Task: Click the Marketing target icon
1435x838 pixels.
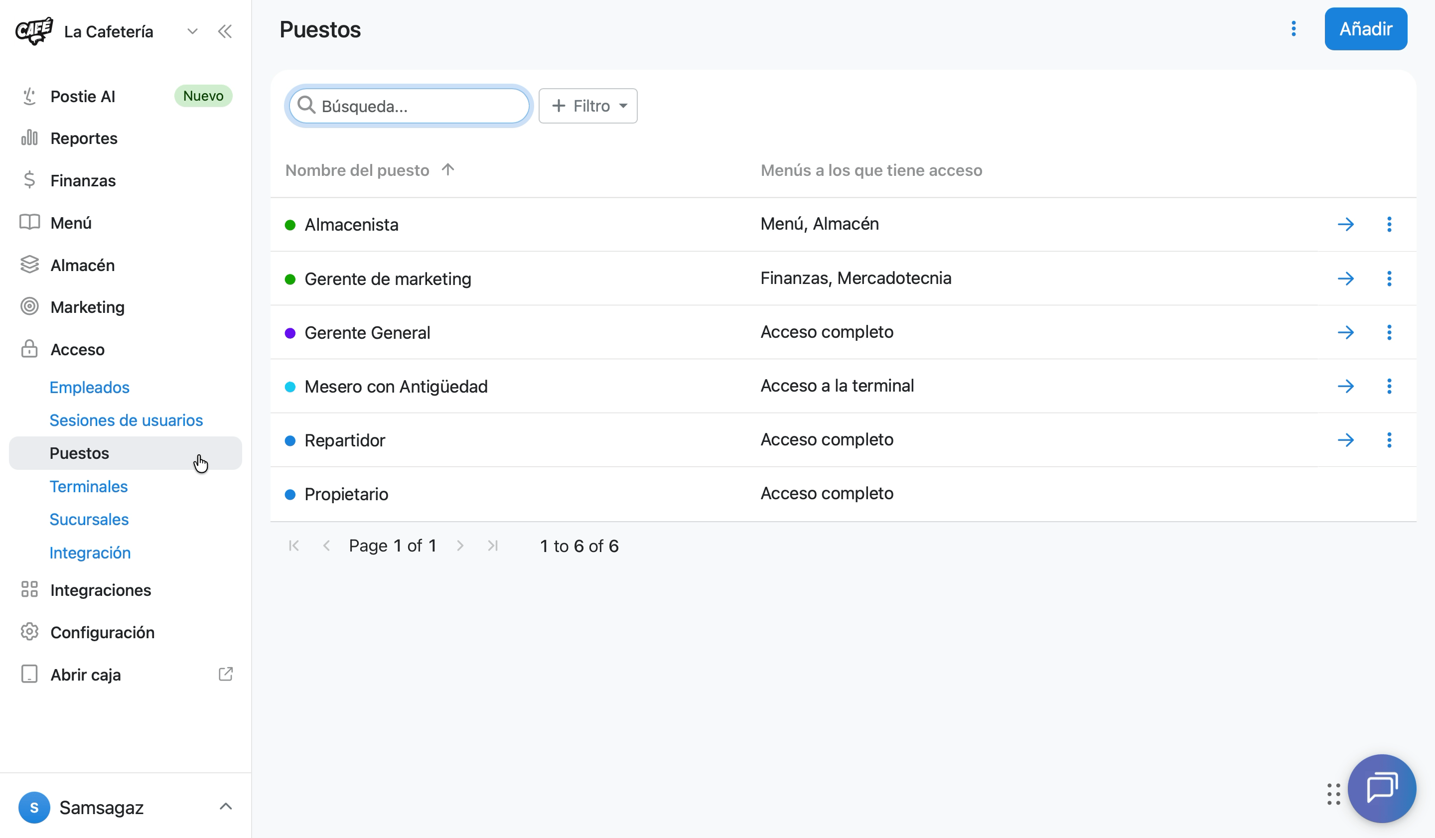Action: [29, 307]
